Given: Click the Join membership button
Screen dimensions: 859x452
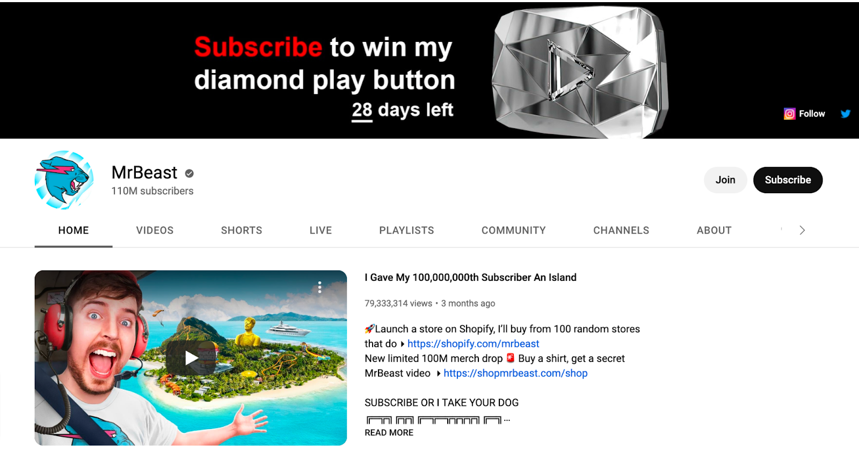Looking at the screenshot, I should pos(725,180).
